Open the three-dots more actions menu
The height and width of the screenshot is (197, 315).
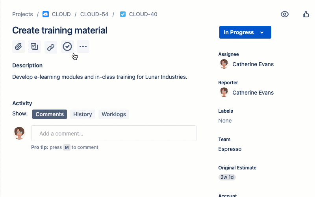tap(83, 46)
